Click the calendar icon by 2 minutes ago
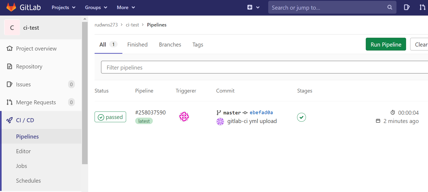 (x=378, y=121)
